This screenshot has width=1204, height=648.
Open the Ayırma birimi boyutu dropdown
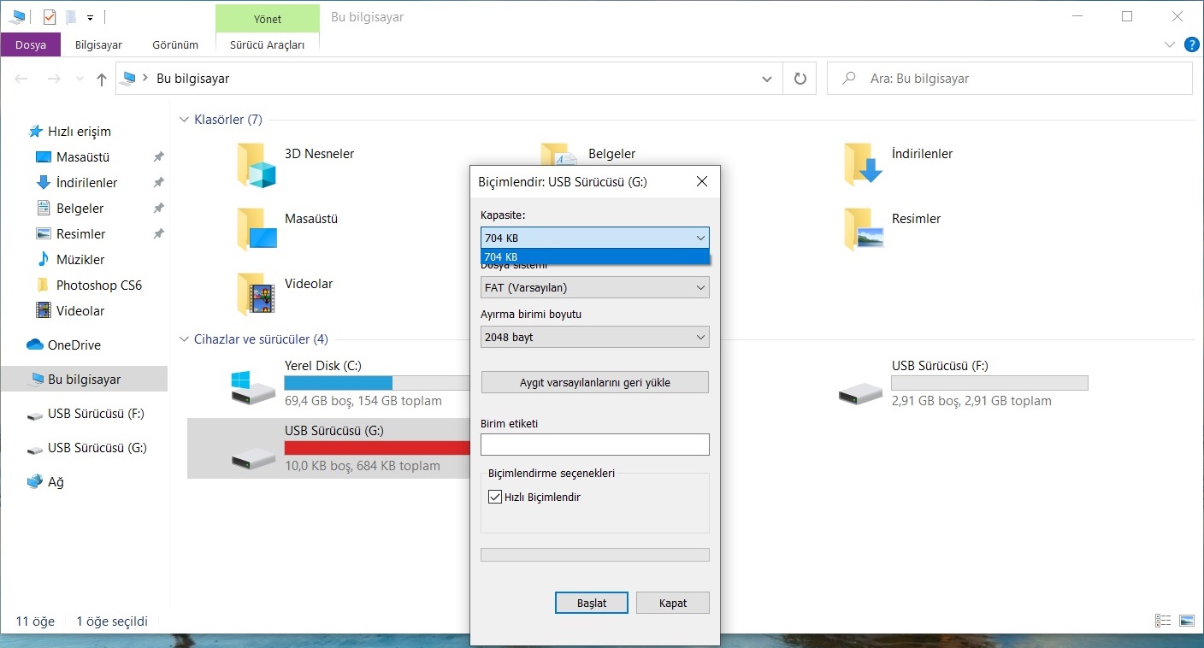[594, 337]
